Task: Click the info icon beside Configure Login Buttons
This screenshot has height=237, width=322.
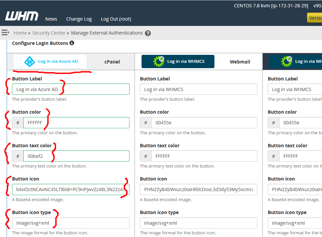Action: (x=72, y=43)
